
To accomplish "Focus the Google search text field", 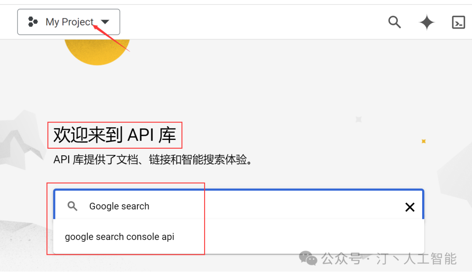I will pyautogui.click(x=239, y=206).
